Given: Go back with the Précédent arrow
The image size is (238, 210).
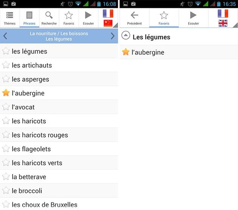Looking at the screenshot, I should coord(134,18).
